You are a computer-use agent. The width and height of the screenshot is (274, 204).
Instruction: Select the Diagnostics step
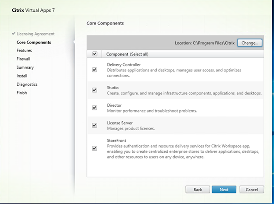[27, 84]
